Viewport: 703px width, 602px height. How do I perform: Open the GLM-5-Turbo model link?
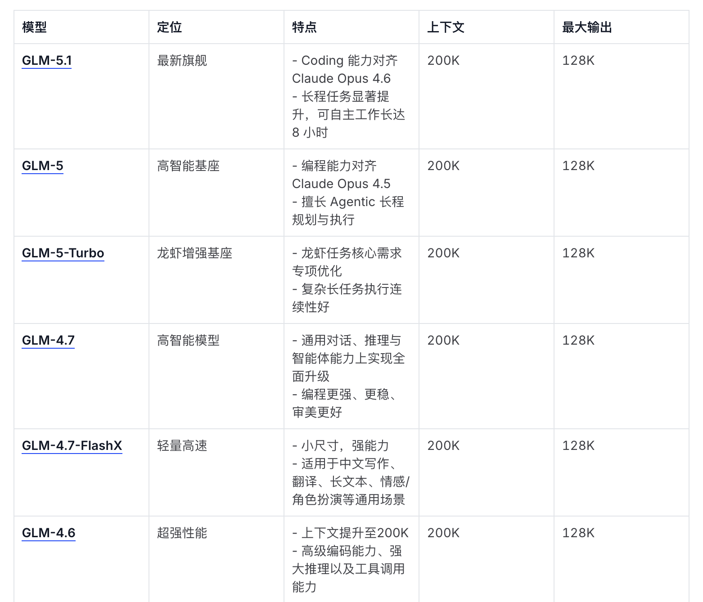pos(63,253)
